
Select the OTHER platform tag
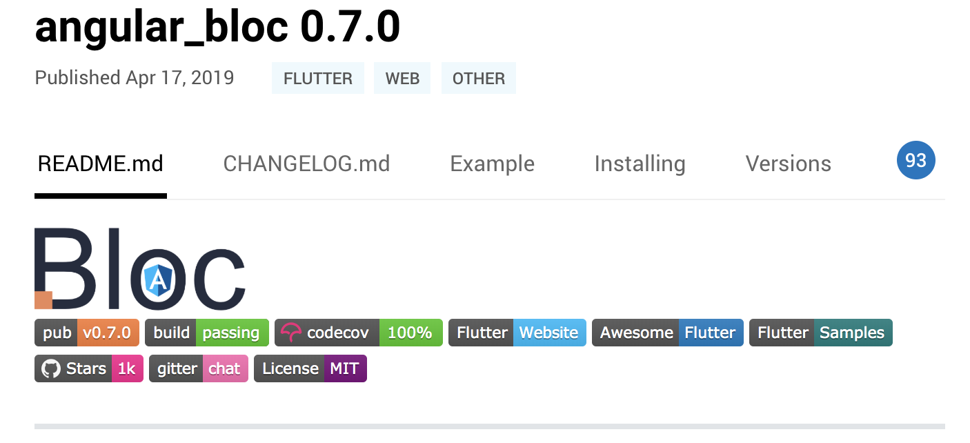point(479,78)
